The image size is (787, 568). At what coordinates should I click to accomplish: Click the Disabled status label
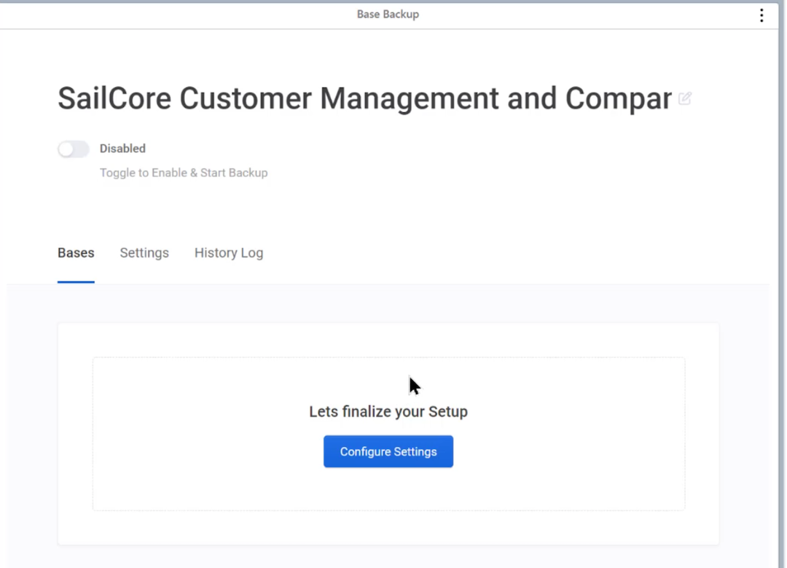pos(122,149)
